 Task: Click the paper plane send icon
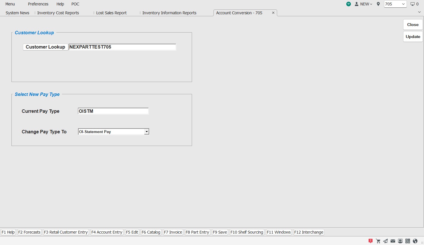point(385,241)
